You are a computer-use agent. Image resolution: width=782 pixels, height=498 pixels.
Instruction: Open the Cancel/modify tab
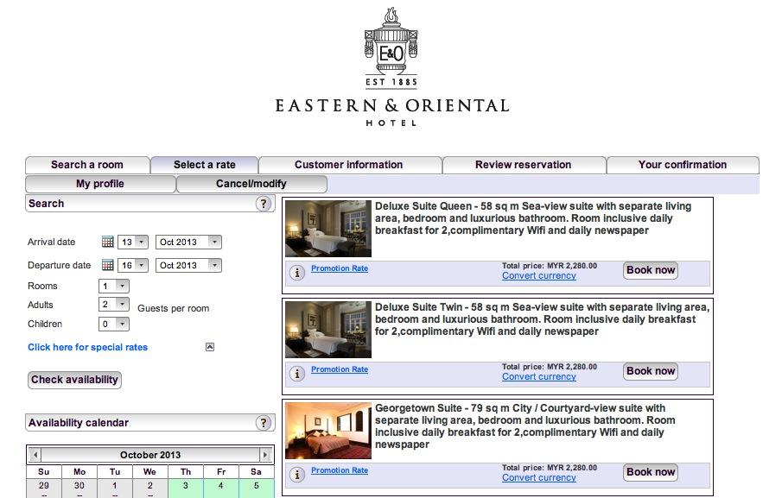click(x=251, y=184)
